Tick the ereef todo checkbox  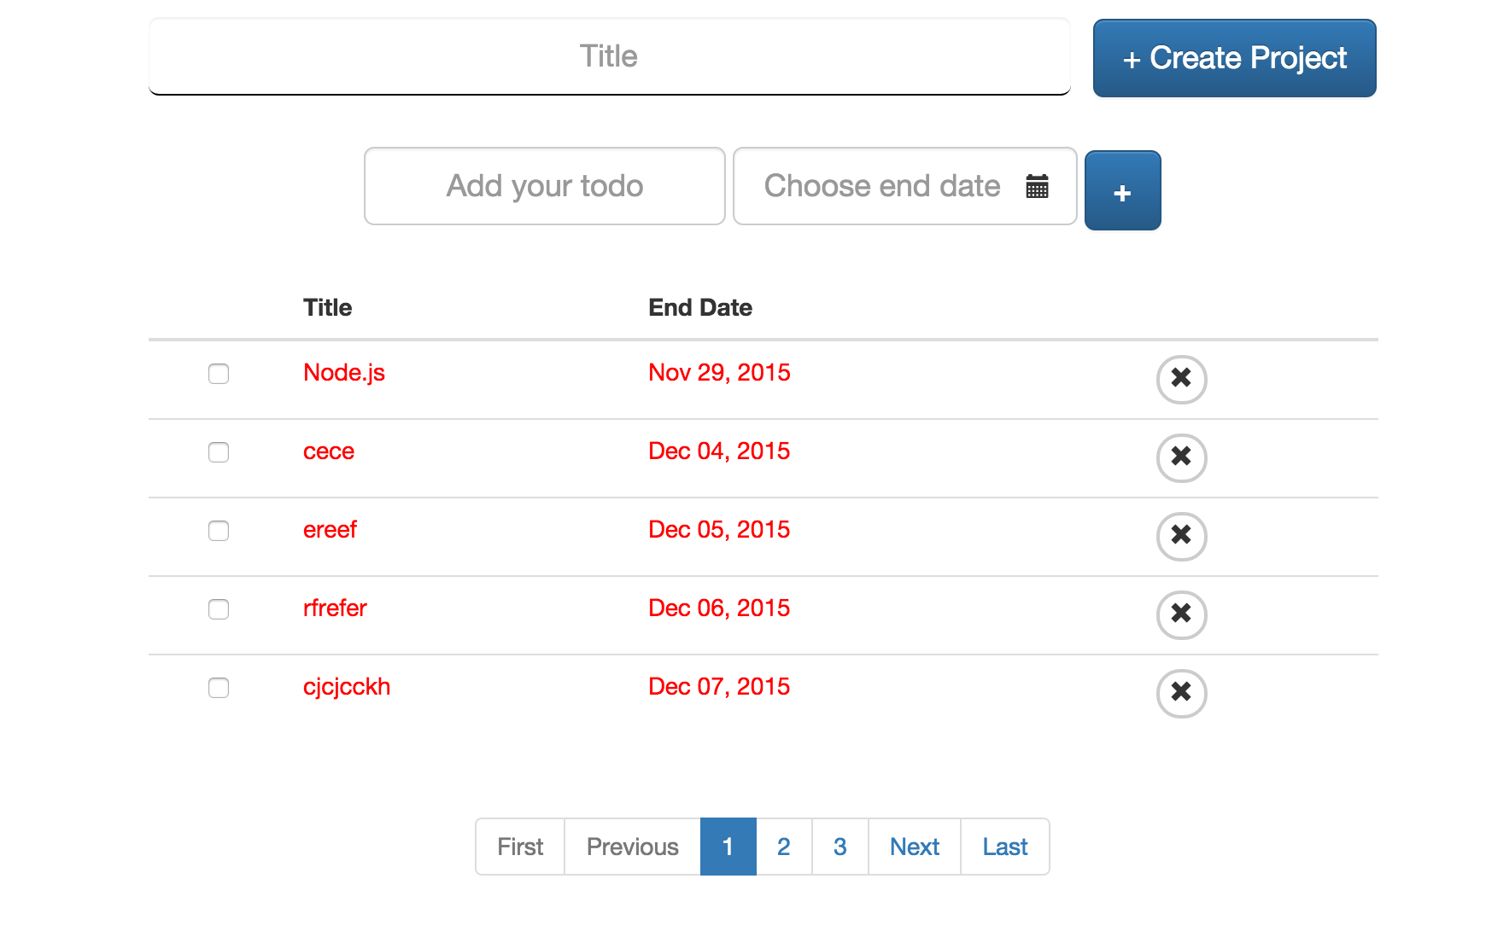(x=219, y=531)
